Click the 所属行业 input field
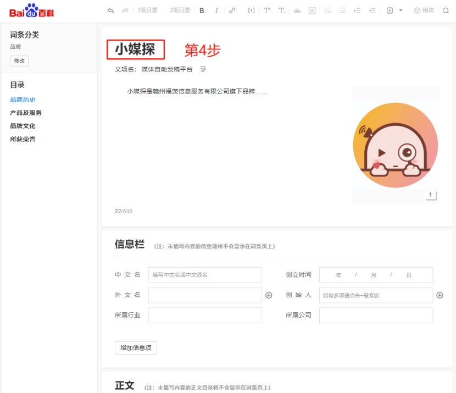This screenshot has height=393, width=456. point(205,315)
